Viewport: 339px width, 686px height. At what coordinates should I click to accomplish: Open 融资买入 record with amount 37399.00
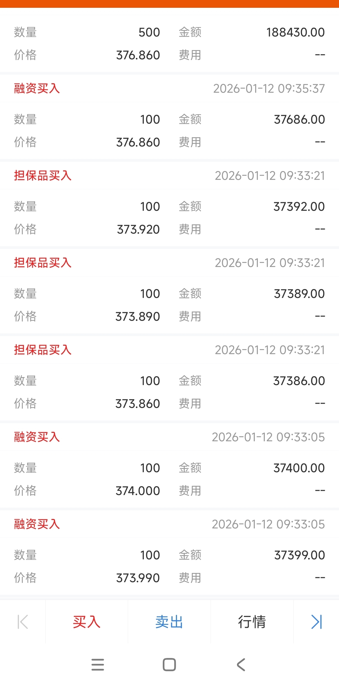(x=169, y=552)
